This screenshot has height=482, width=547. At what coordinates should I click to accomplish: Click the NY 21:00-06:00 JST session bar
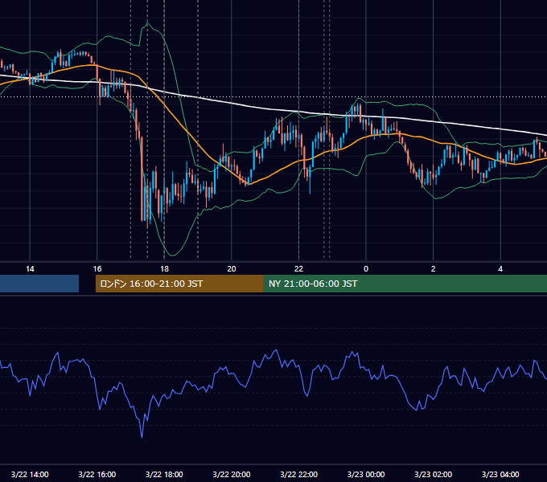(405, 284)
